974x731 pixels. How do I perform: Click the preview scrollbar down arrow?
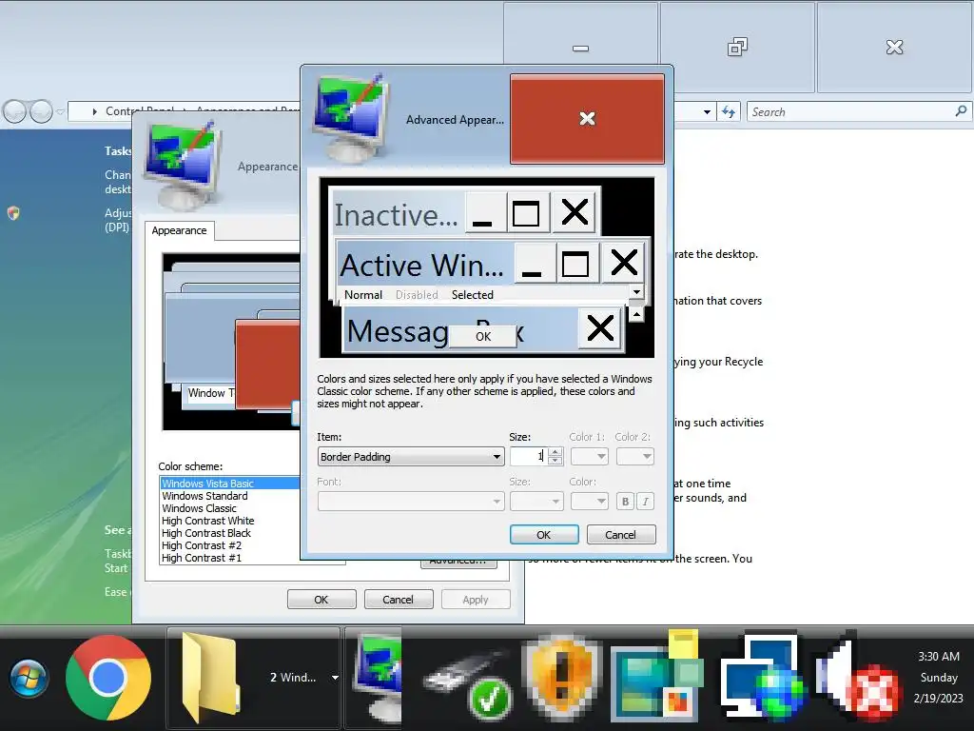pyautogui.click(x=636, y=291)
